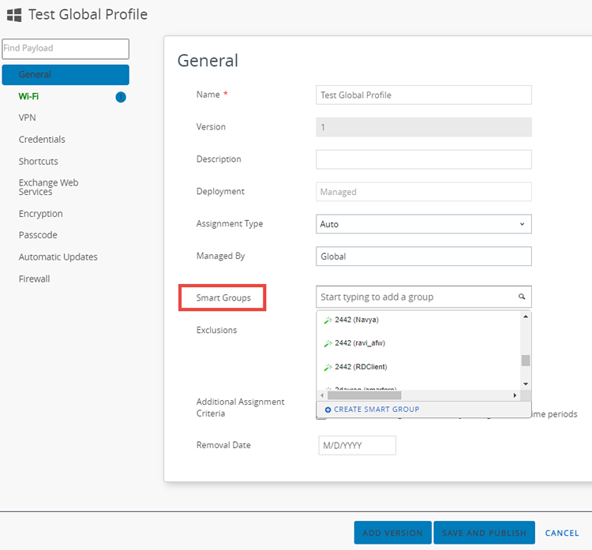Viewport: 592px width, 550px height.
Task: Open the VPN payload
Action: coord(27,118)
